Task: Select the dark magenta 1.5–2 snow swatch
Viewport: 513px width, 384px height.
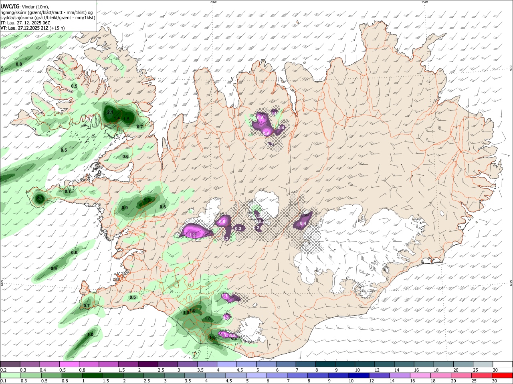Action: 128,364
